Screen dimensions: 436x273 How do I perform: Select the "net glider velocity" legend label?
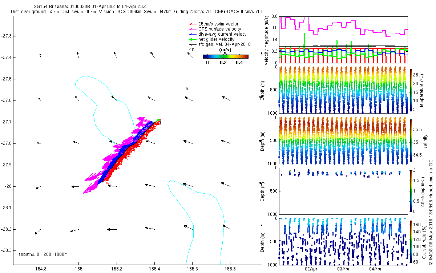tap(217, 39)
